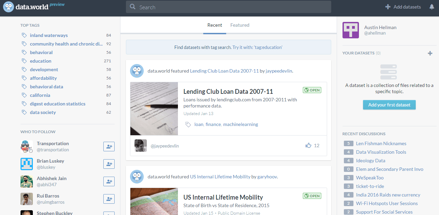
Task: Open the education tag
Action: [x=40, y=61]
